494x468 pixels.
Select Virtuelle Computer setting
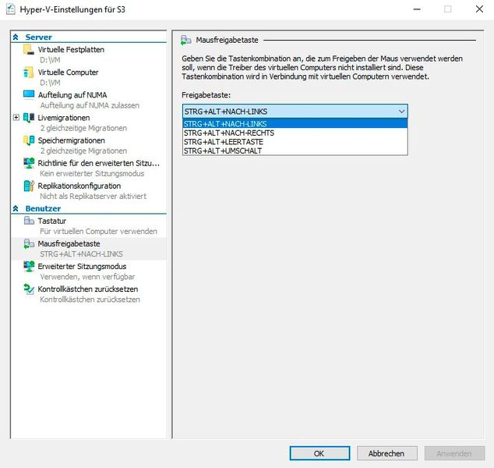pyautogui.click(x=68, y=73)
